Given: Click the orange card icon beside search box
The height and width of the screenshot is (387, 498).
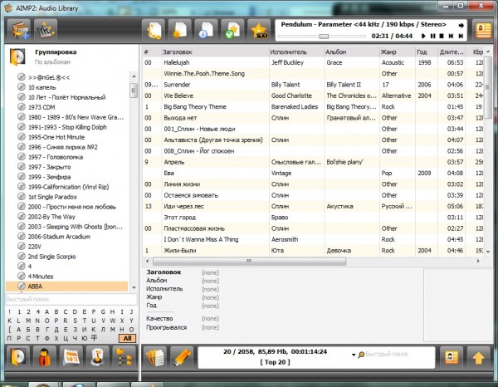Looking at the screenshot, I should [452, 357].
